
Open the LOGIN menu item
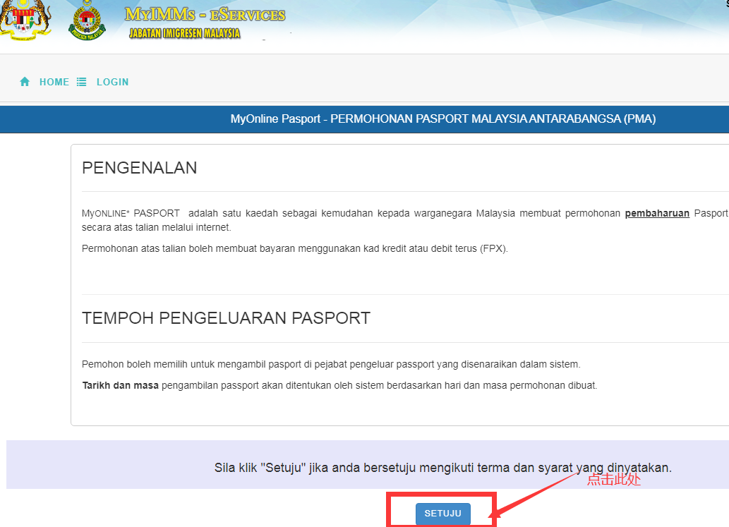click(112, 83)
